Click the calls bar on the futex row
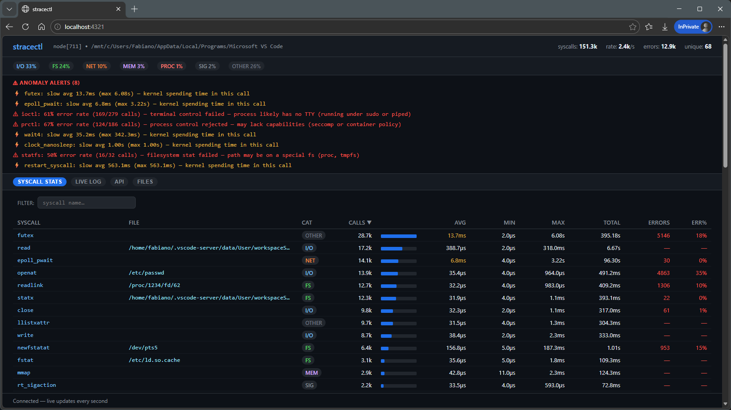Image resolution: width=731 pixels, height=410 pixels. (x=398, y=235)
